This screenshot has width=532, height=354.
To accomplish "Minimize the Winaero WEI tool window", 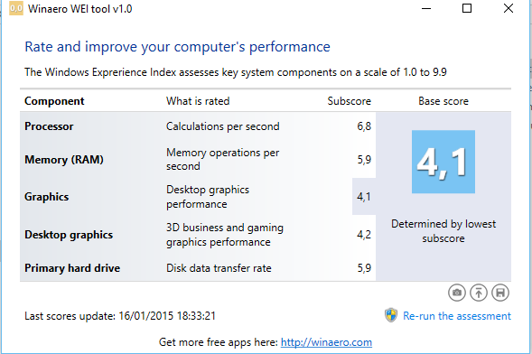I will click(426, 8).
